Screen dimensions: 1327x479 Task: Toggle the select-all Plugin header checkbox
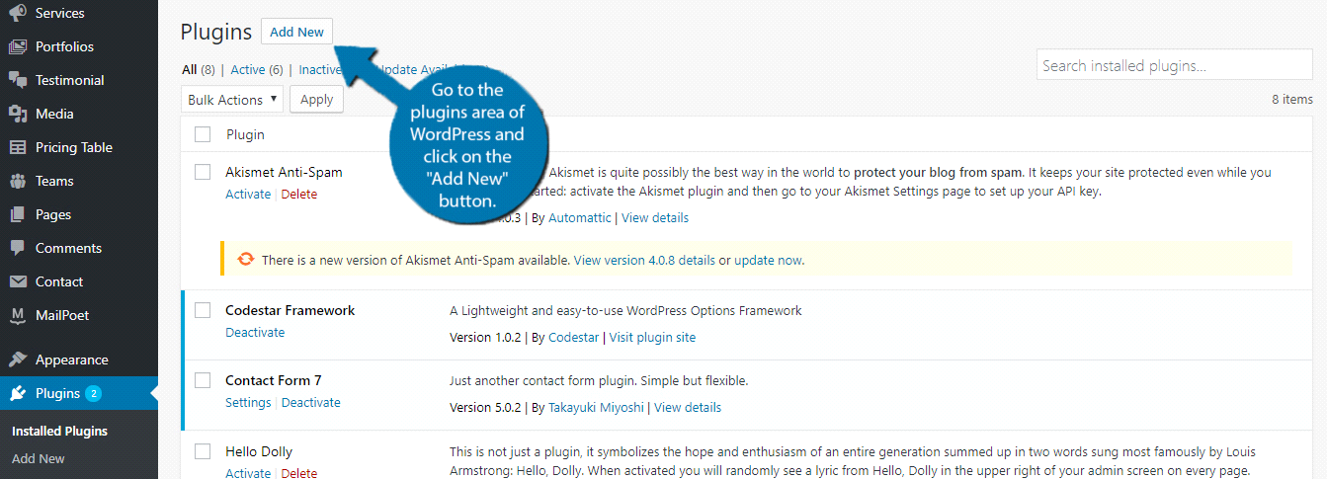pyautogui.click(x=203, y=134)
